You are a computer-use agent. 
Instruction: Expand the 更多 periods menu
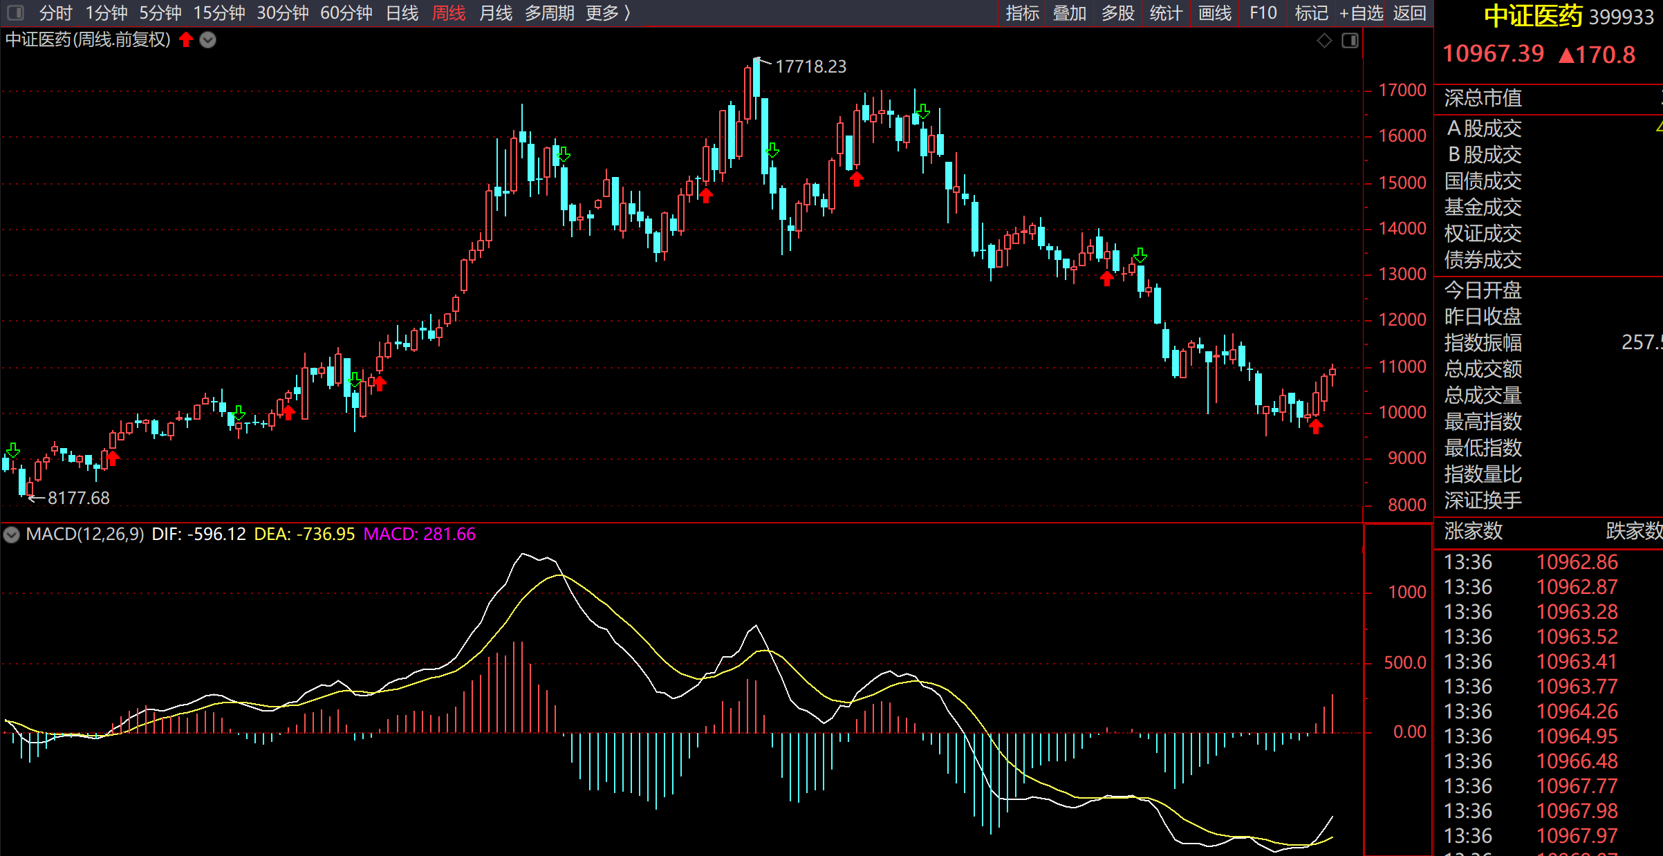pos(608,13)
